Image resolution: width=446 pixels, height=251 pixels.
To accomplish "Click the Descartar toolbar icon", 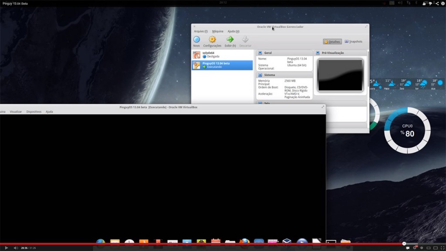I will click(245, 40).
